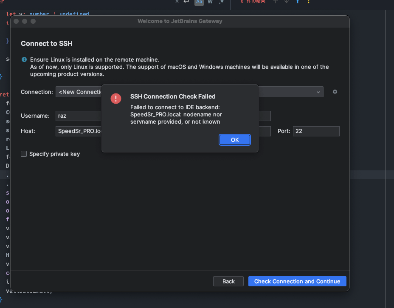Go to next occurrence down arrow
Image resolution: width=394 pixels, height=308 pixels.
click(x=287, y=2)
